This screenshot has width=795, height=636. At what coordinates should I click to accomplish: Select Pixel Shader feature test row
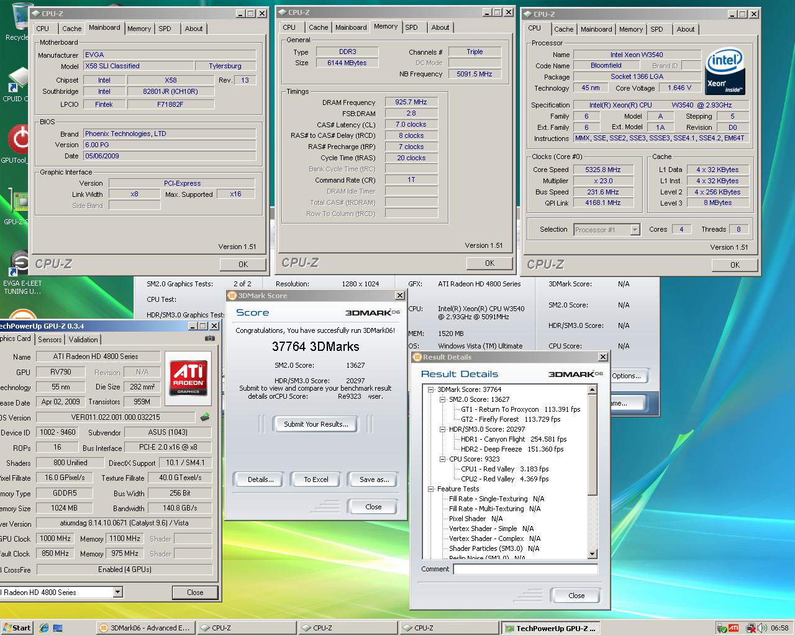coord(476,519)
